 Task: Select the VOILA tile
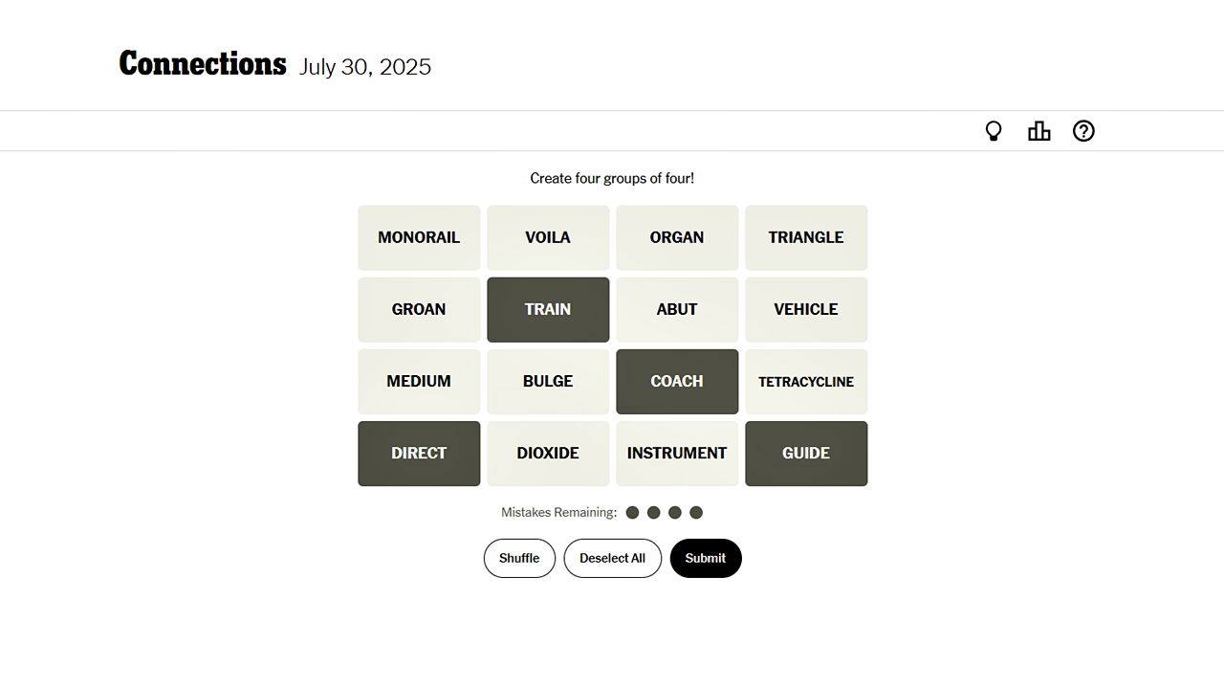click(x=548, y=237)
